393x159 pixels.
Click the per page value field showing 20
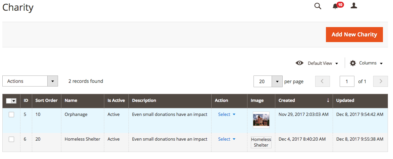[x=263, y=82]
